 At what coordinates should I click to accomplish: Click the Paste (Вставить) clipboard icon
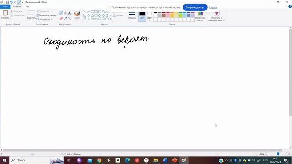click(5, 13)
